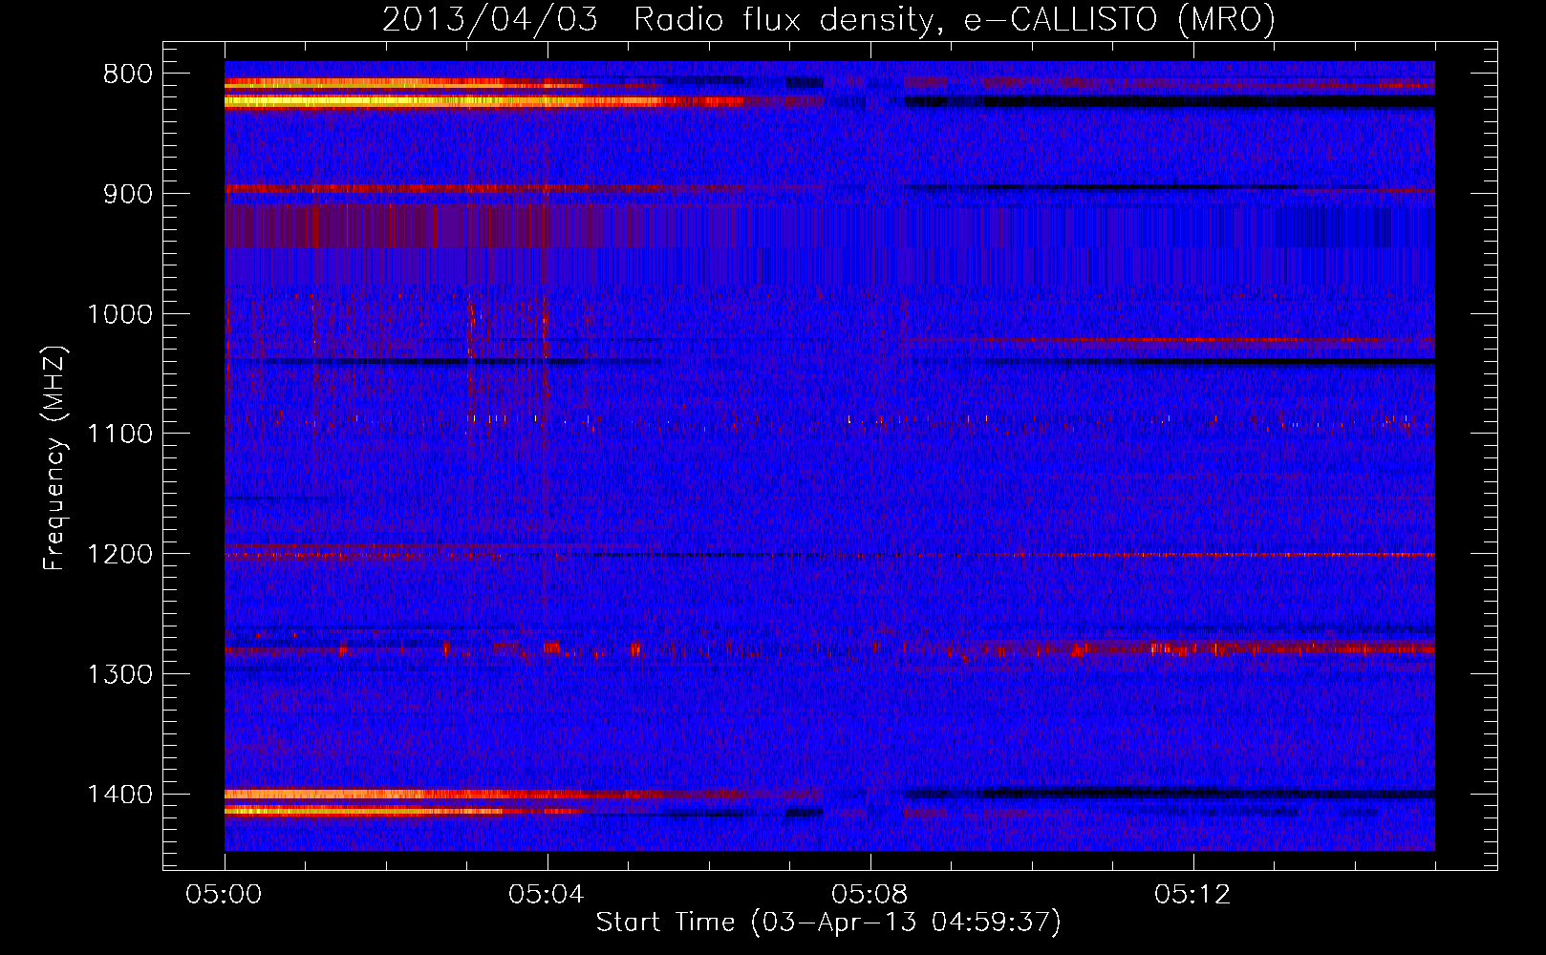Click the 1400 frequency tick label

click(119, 795)
